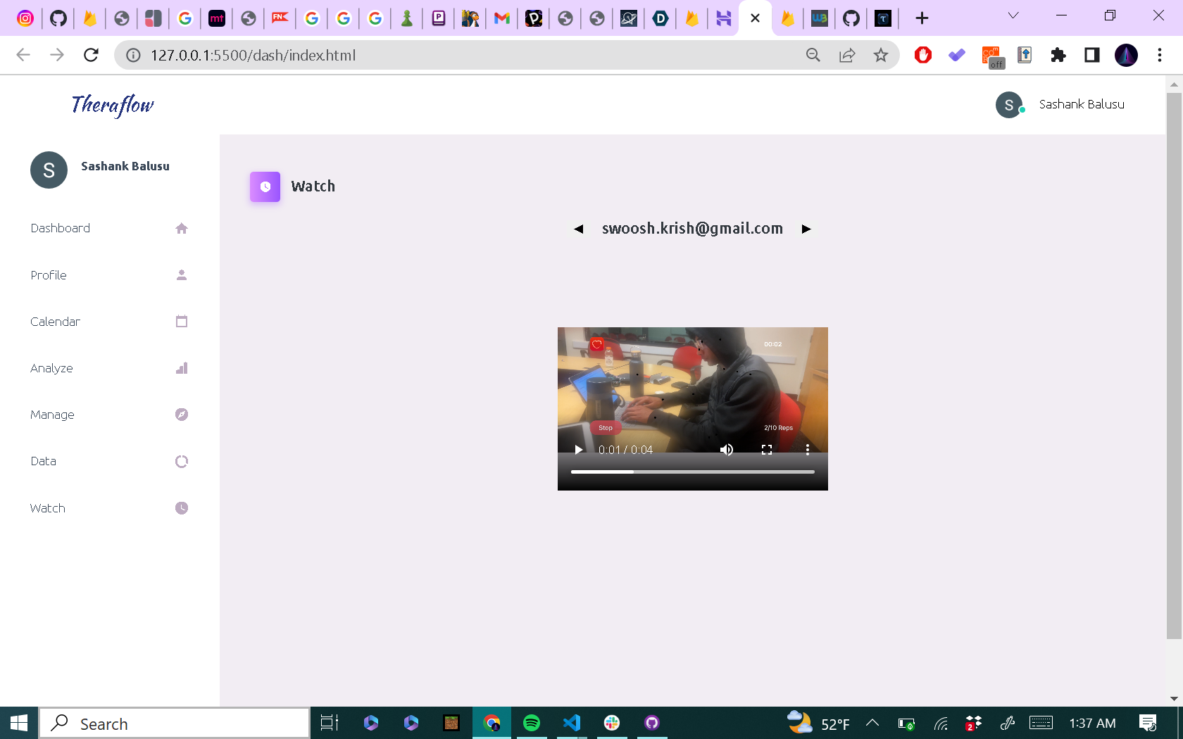1183x739 pixels.
Task: Open Analyze via its bar chart icon
Action: (182, 368)
